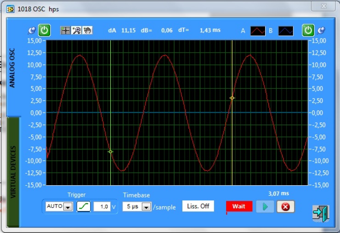The width and height of the screenshot is (340, 233).
Task: Switch to ANALOG OSC tab
Action: tap(12, 68)
